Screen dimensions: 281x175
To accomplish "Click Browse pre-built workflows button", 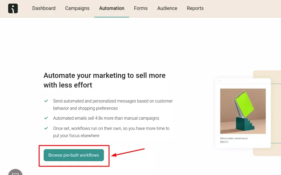I will [x=74, y=155].
